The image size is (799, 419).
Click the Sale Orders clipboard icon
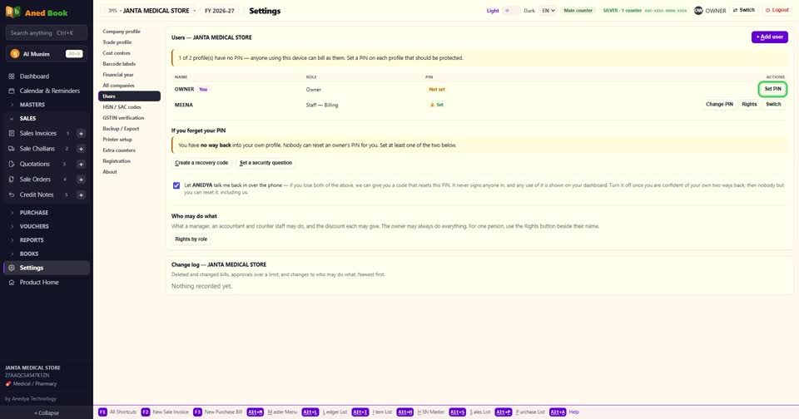coord(11,180)
